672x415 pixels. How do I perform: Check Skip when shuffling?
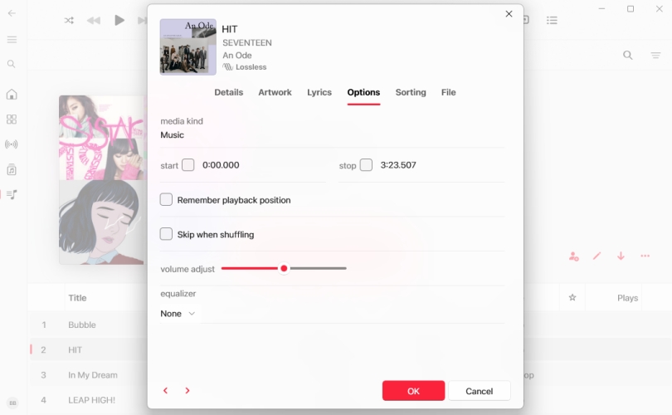click(x=166, y=234)
